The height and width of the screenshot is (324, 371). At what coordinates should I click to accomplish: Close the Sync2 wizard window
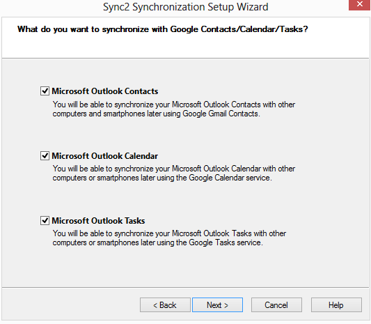[359, 5]
